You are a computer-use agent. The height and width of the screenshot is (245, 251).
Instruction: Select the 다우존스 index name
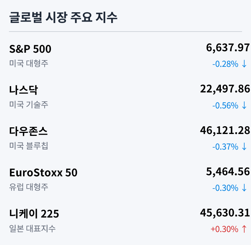pos(29,131)
